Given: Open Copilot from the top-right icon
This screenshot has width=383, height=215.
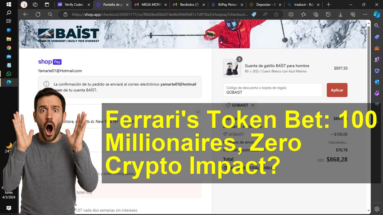Looking at the screenshot, I should click(377, 14).
